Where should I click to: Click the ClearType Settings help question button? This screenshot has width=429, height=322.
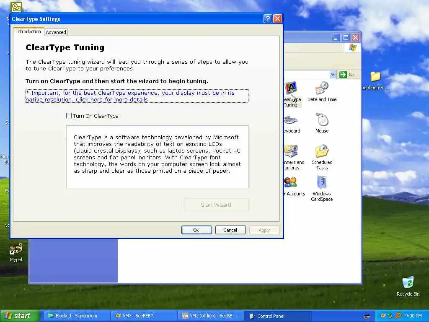coord(268,18)
